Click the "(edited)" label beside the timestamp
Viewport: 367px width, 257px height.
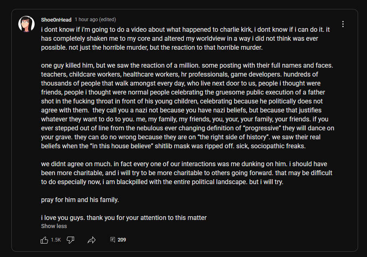(108, 20)
